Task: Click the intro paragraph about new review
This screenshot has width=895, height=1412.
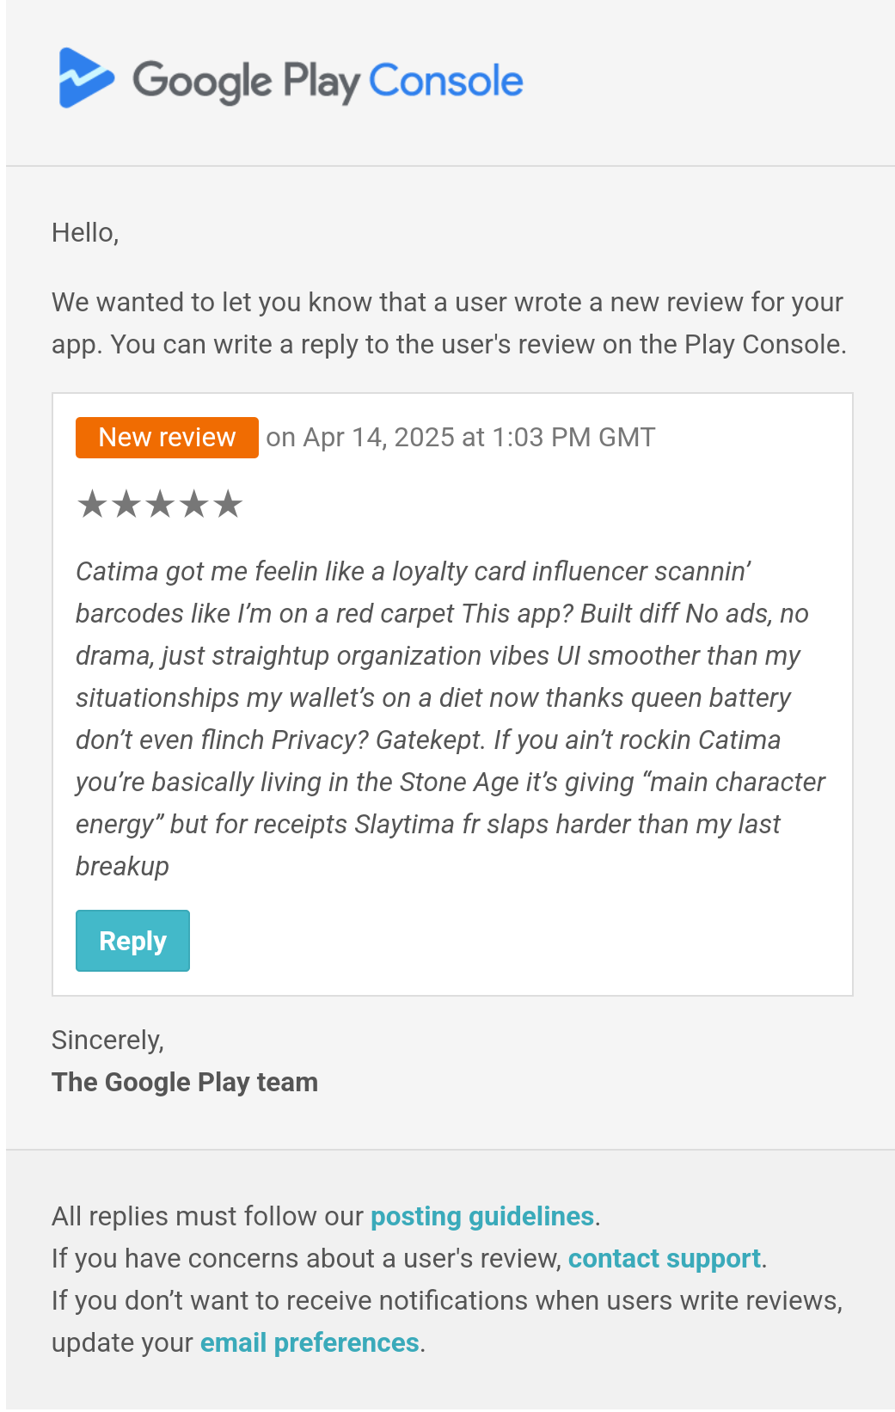Action: [x=447, y=323]
